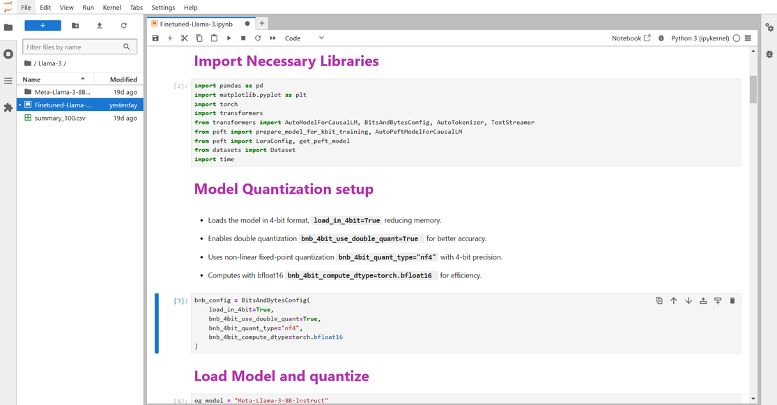777x405 pixels.
Task: Open the File menu
Action: [x=26, y=8]
